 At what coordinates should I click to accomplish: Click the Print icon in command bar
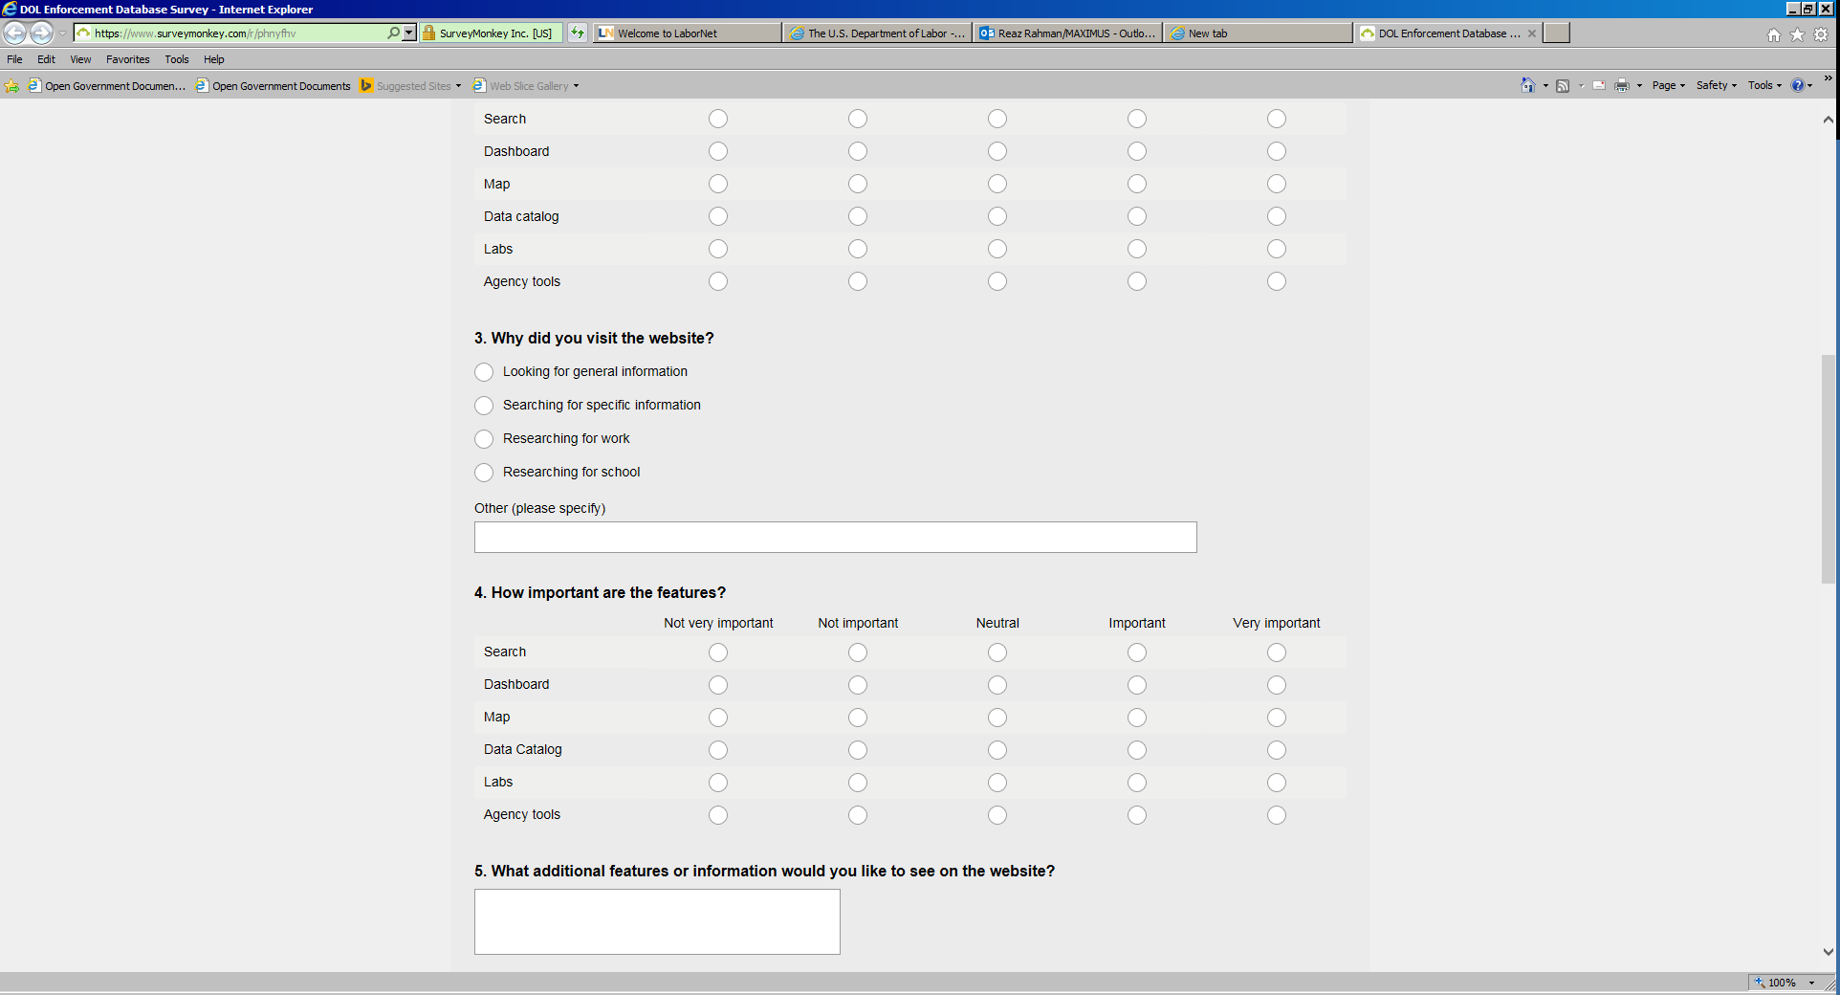coord(1622,85)
